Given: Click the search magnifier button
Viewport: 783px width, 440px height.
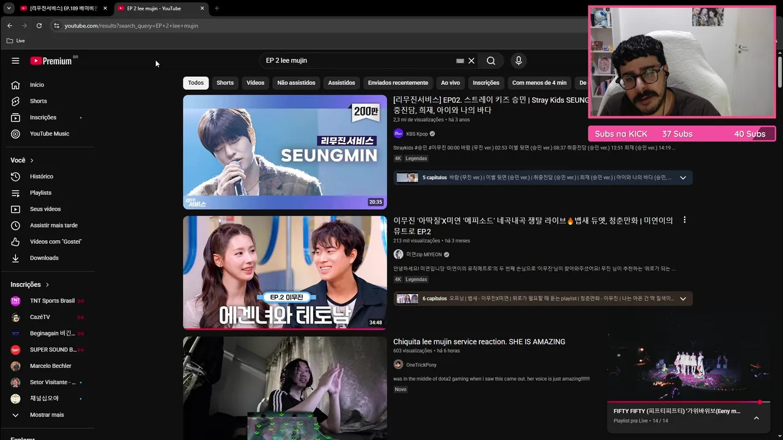Looking at the screenshot, I should pos(491,61).
